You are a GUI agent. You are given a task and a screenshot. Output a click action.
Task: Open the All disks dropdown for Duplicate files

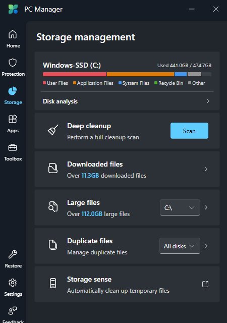tap(180, 246)
